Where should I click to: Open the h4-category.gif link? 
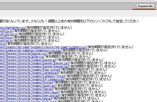click(x=32, y=79)
